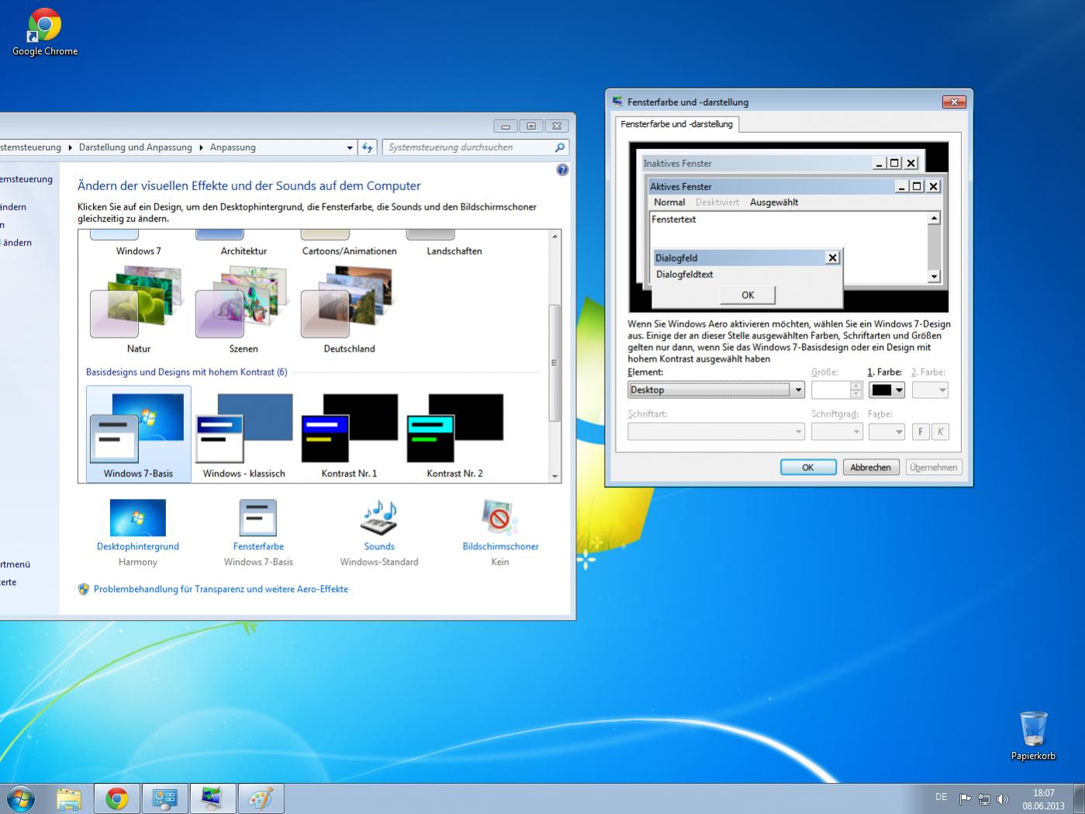Click the Anpassung breadcrumb
This screenshot has height=814, width=1085.
coord(233,147)
